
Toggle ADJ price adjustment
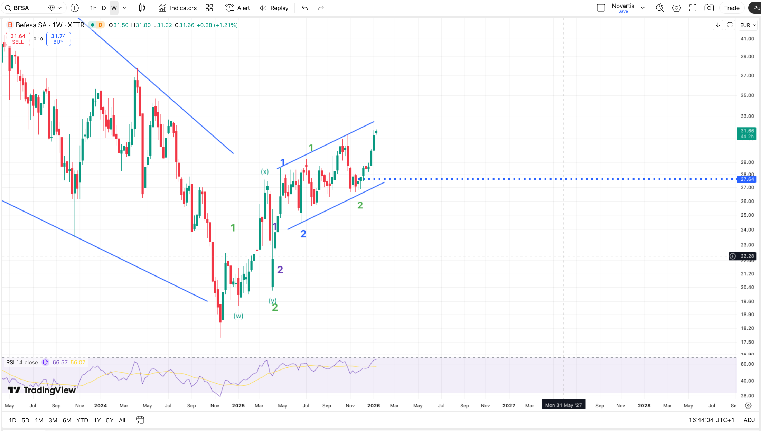pos(749,420)
